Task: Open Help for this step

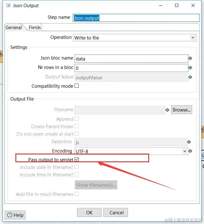Action: click(x=15, y=215)
